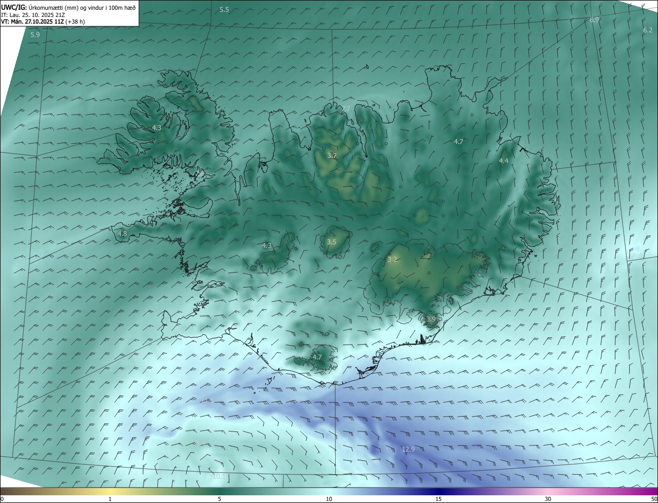This screenshot has width=658, height=503.
Task: Select the 6.9 value label
Action: (594, 20)
